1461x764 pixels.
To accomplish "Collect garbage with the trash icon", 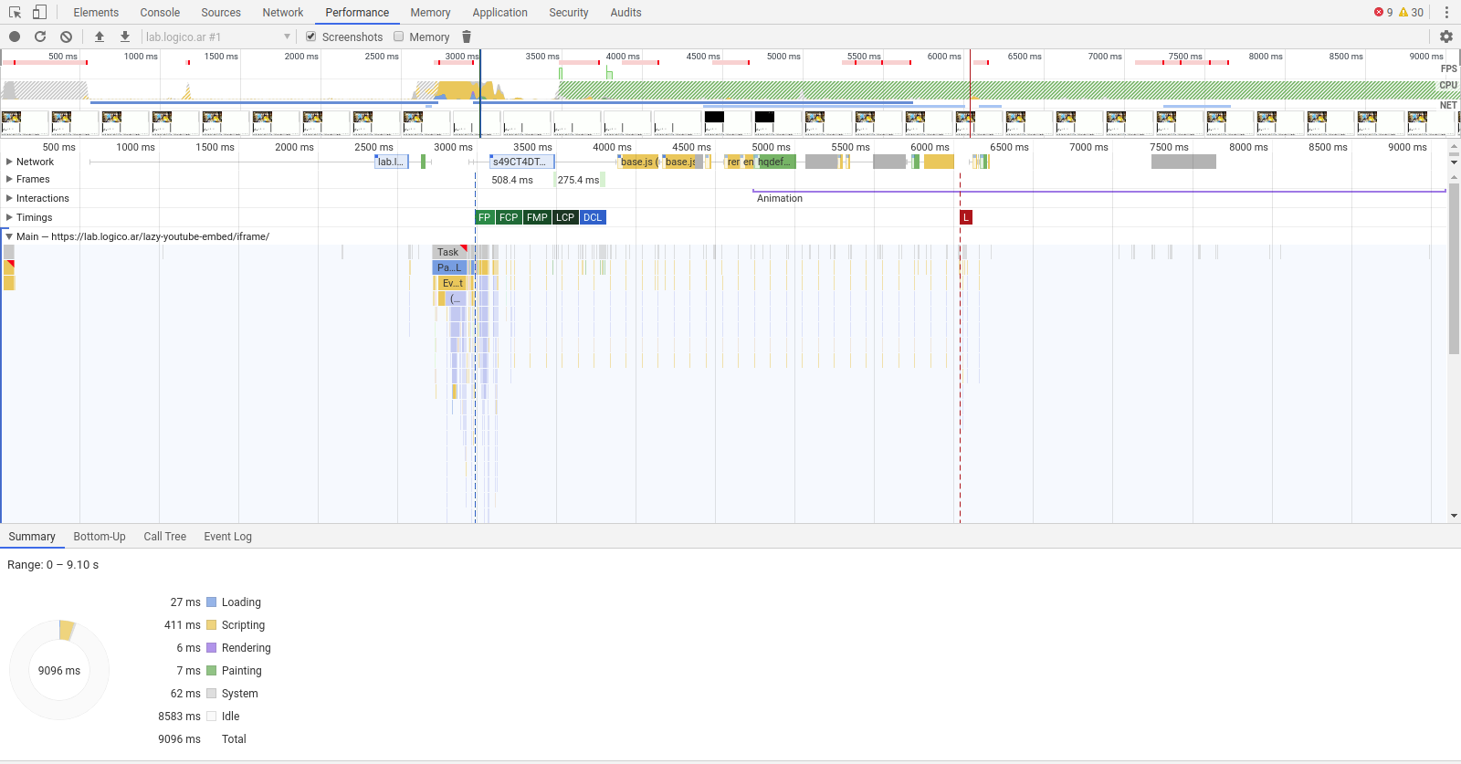I will pos(467,37).
